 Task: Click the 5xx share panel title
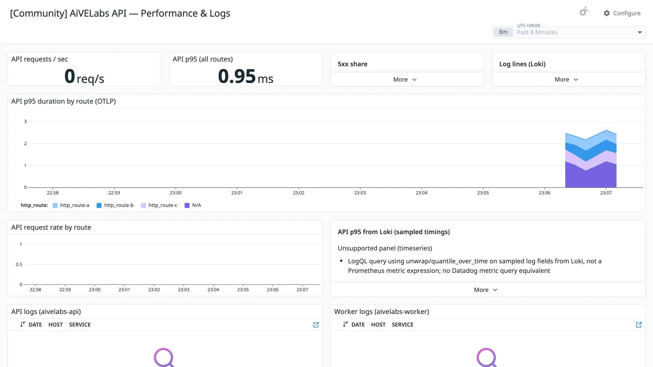pyautogui.click(x=352, y=64)
